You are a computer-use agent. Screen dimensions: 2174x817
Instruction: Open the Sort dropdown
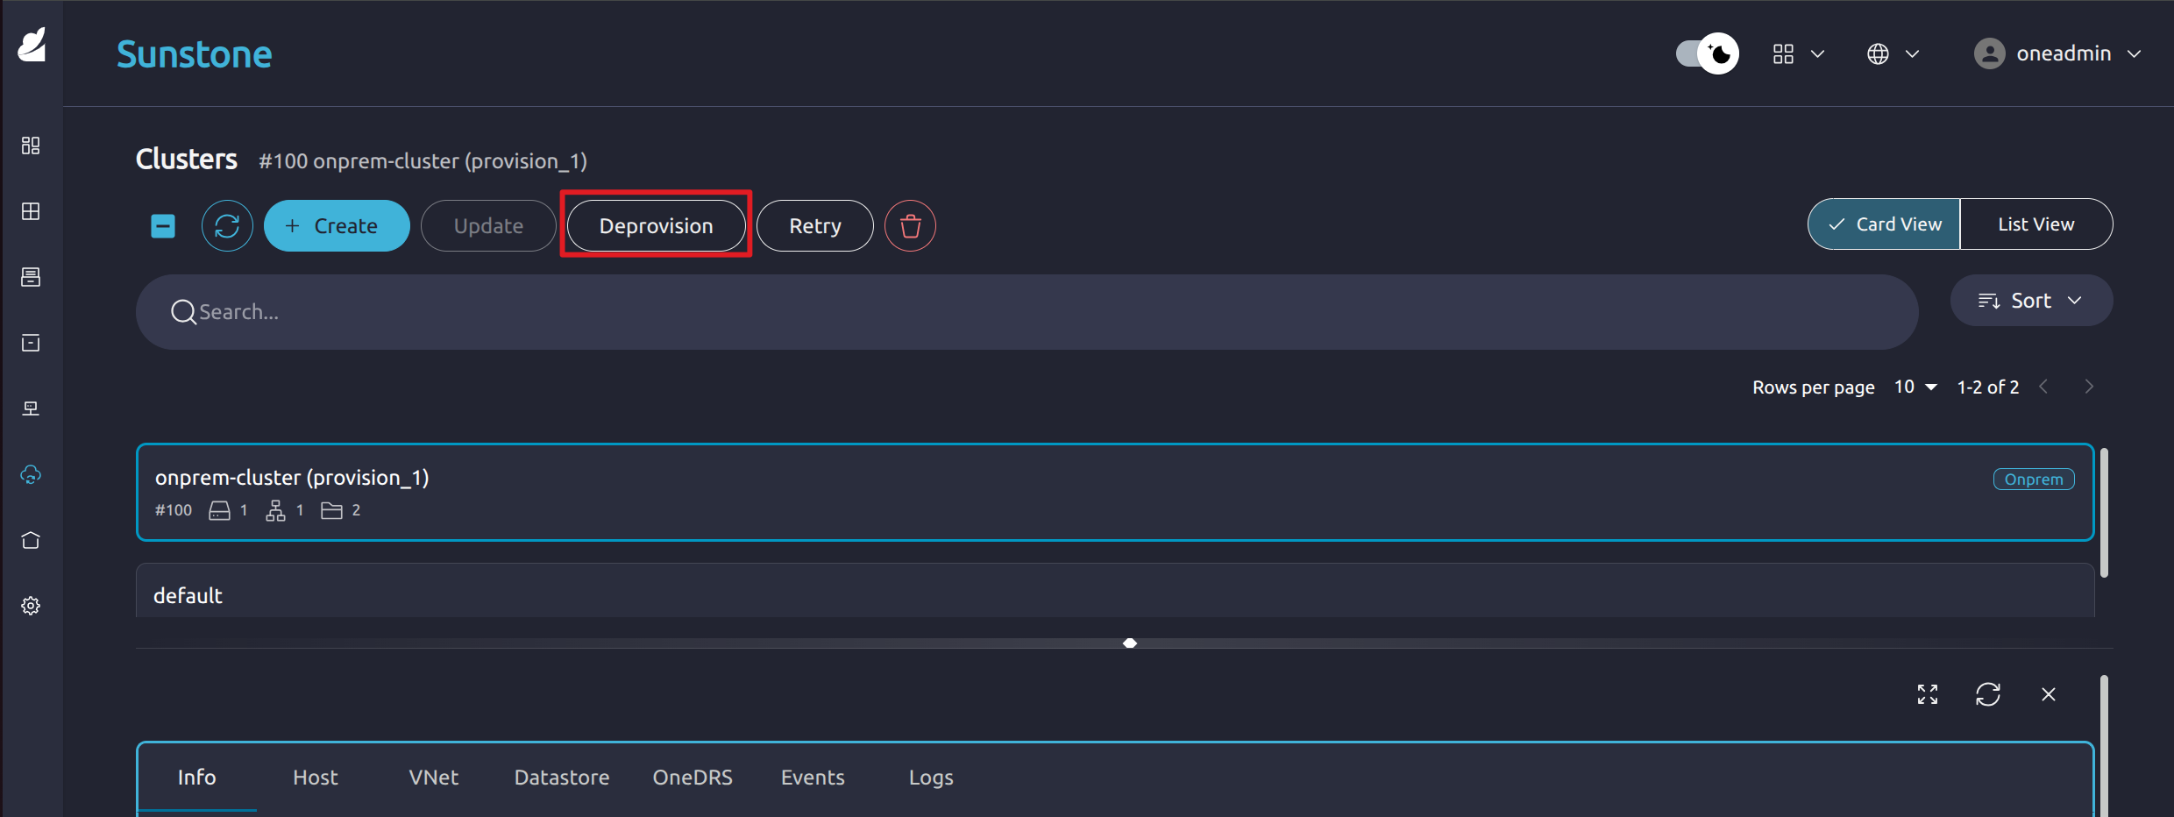click(x=2030, y=301)
